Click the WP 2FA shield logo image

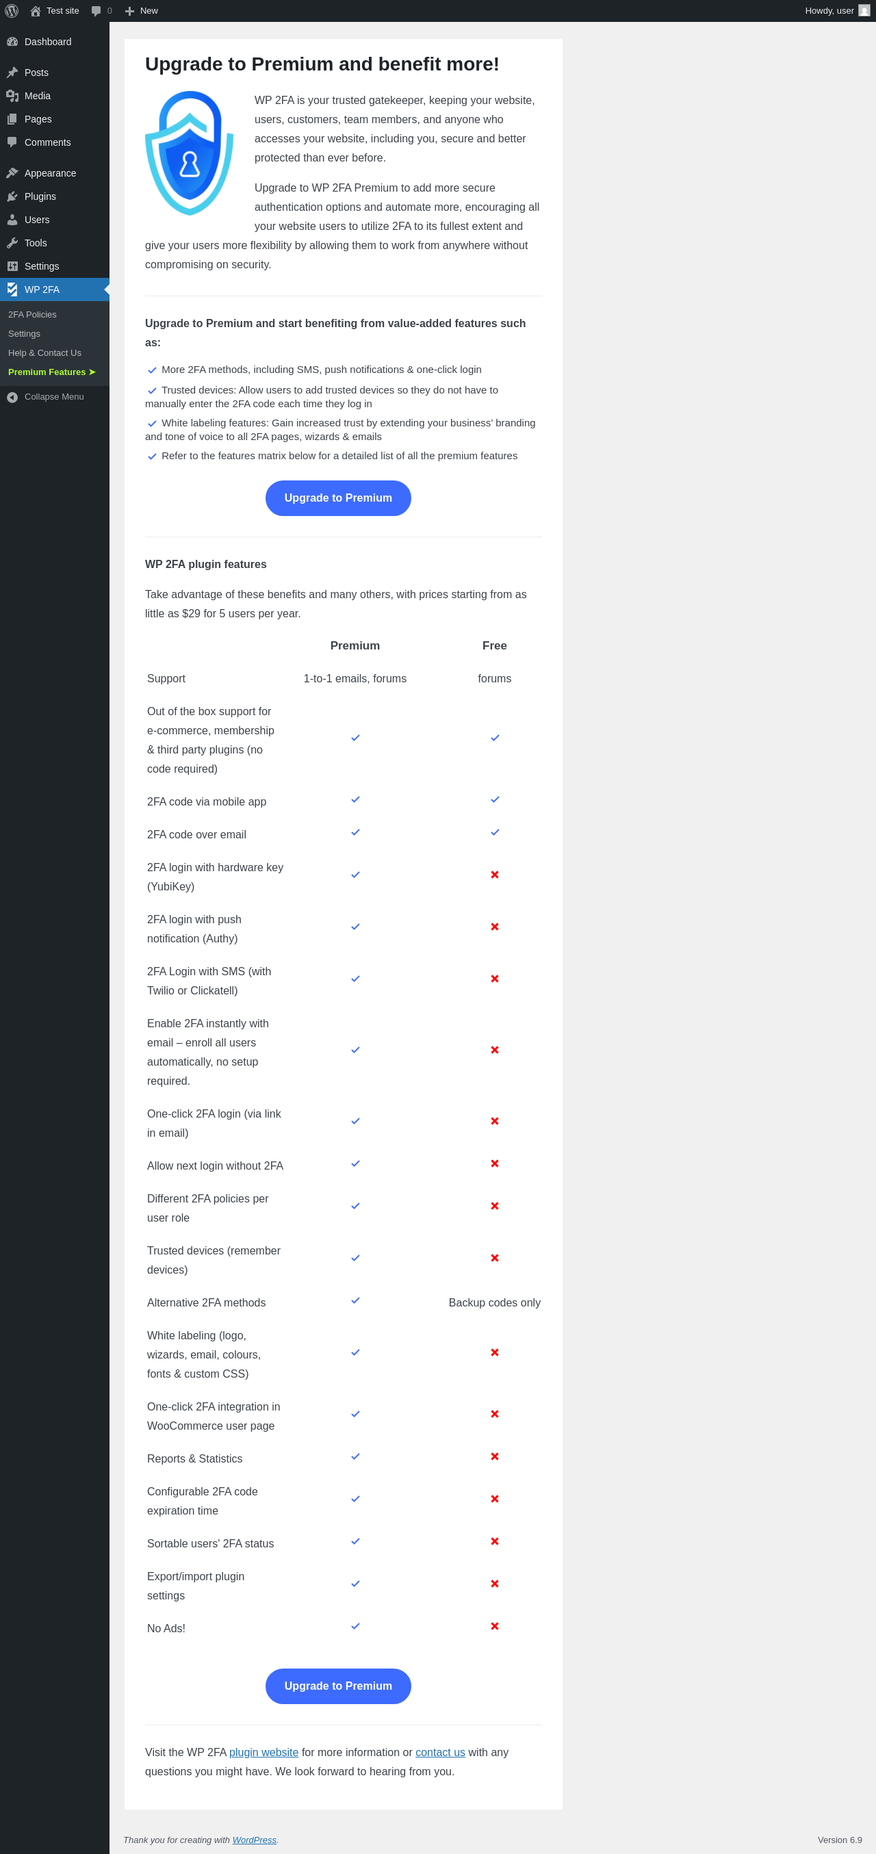coord(190,153)
